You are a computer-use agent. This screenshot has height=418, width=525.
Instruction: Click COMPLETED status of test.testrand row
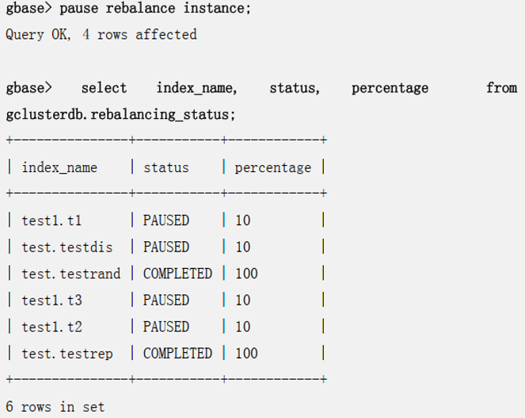coord(177,274)
